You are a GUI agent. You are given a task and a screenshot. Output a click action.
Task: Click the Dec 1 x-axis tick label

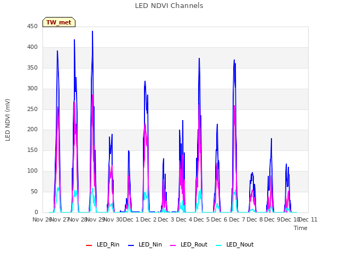point(131,219)
